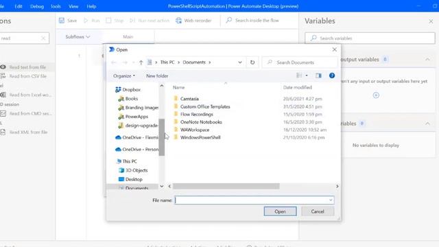This screenshot has height=247, width=439.
Task: Expand the File name combo dropdown
Action: point(331,200)
